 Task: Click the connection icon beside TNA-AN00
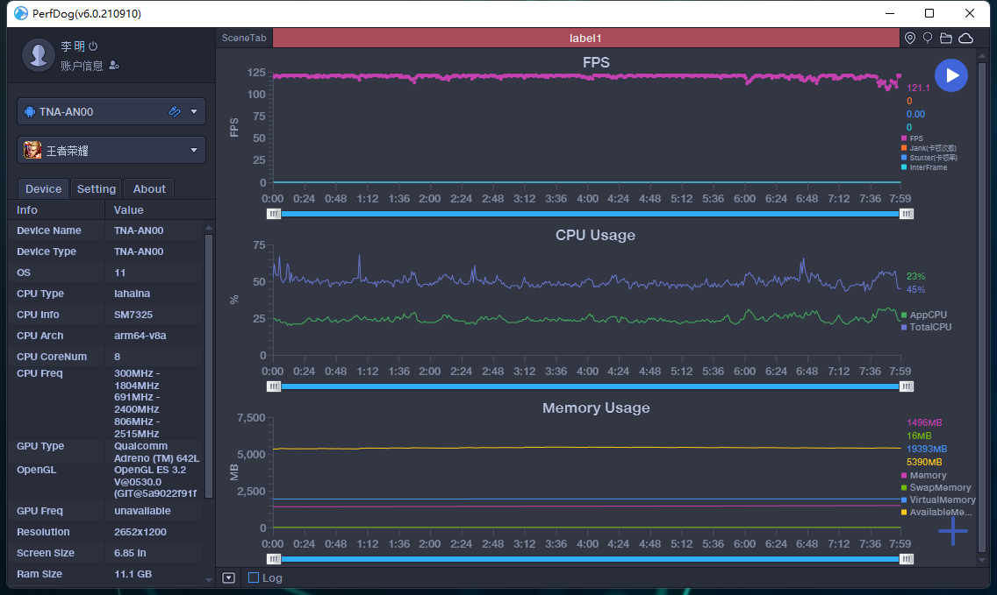[175, 112]
